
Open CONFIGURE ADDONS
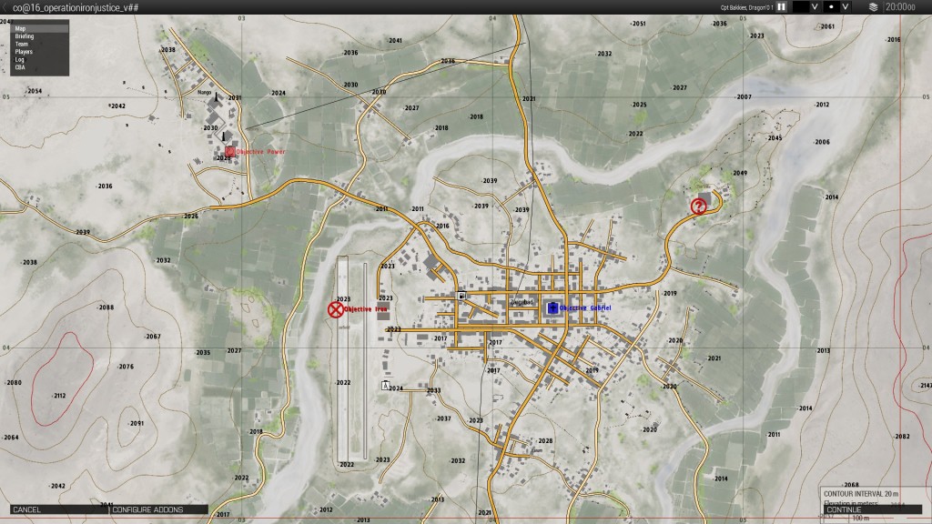point(158,509)
